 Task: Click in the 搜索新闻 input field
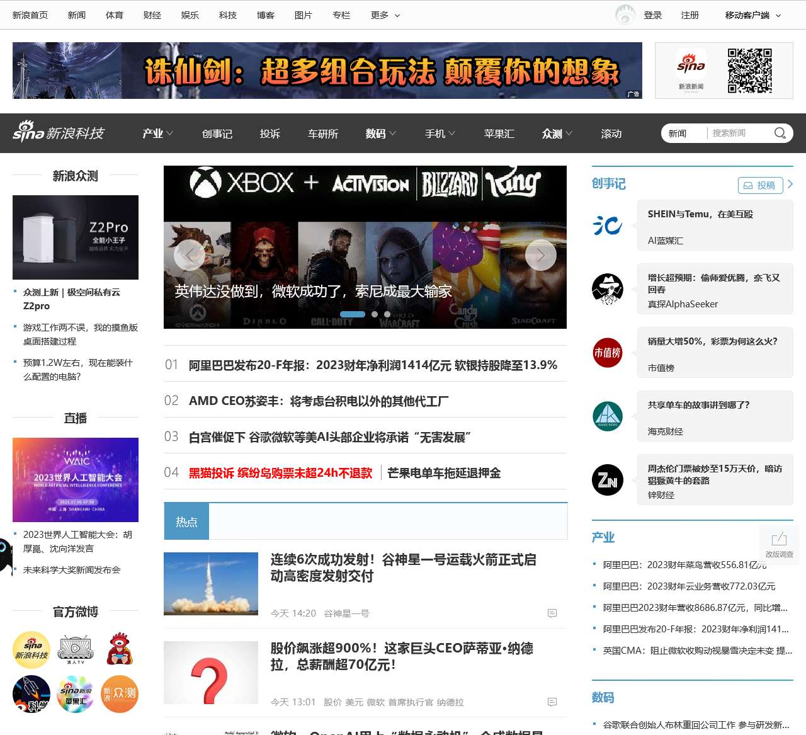[x=738, y=133]
